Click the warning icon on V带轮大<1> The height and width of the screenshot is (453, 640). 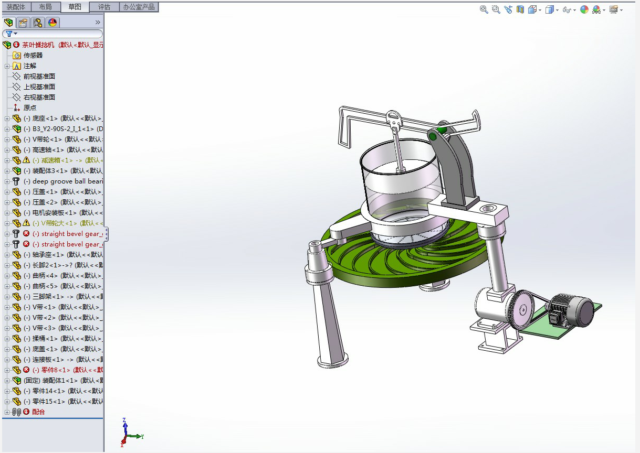click(26, 223)
